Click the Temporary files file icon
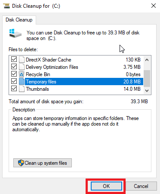Viewport: 160px width, 194px height. tap(22, 82)
